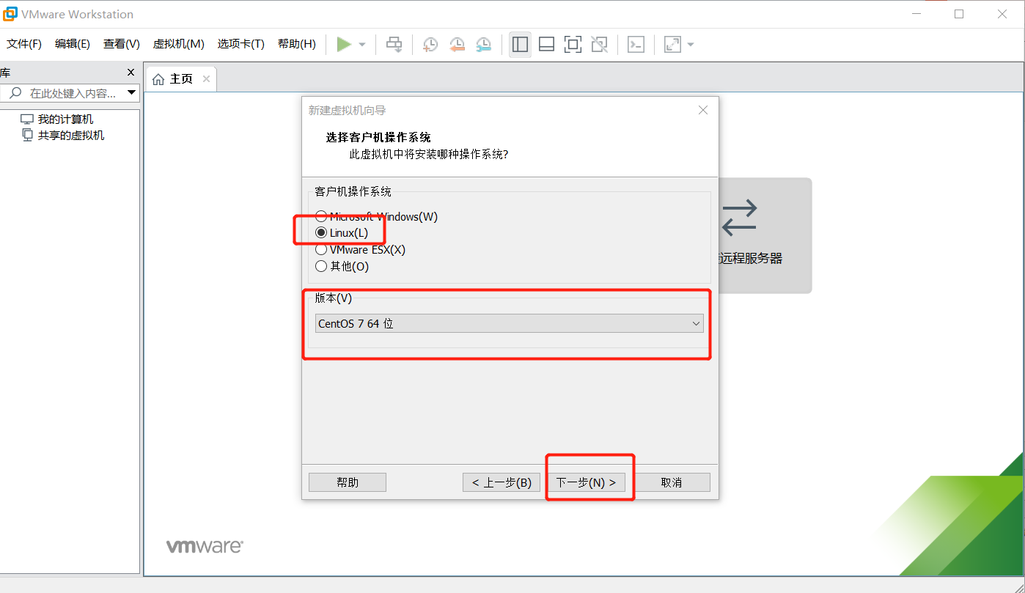
Task: Click full screen mode icon
Action: coord(573,45)
